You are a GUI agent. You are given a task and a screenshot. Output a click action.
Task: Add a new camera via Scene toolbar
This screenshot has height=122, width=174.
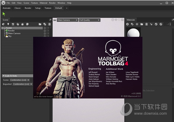[13, 24]
